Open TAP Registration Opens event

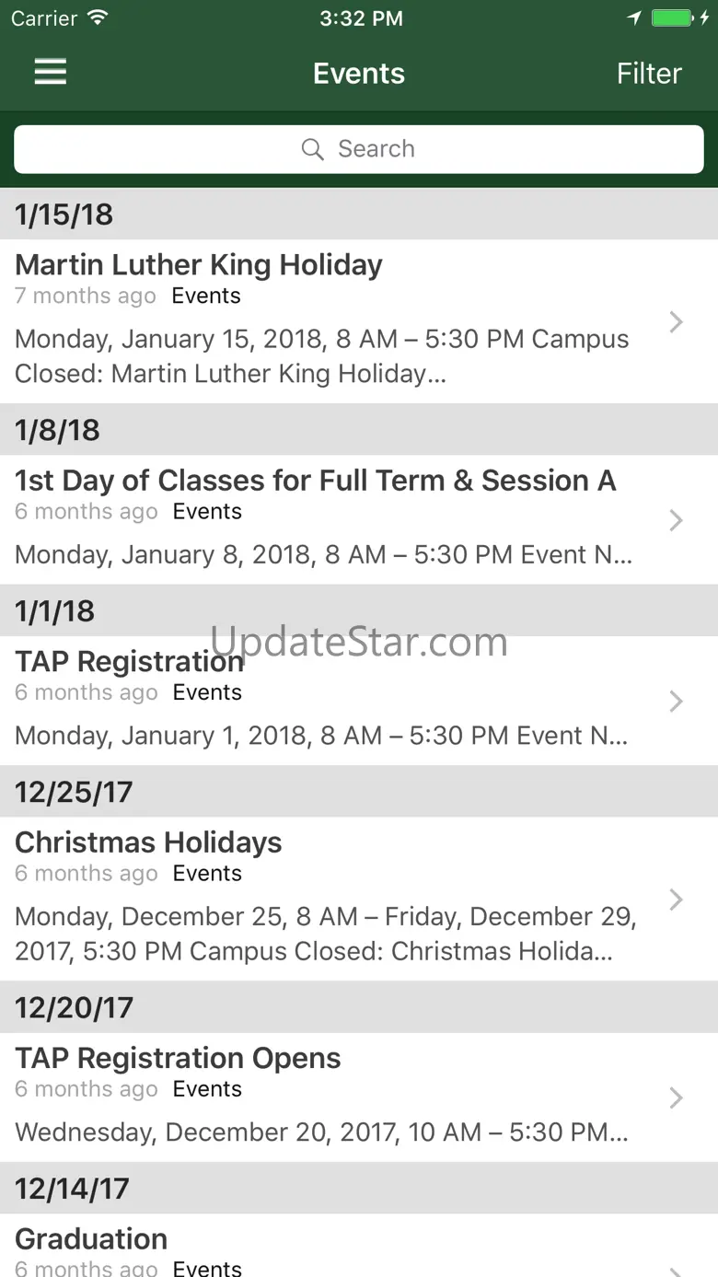[359, 1097]
